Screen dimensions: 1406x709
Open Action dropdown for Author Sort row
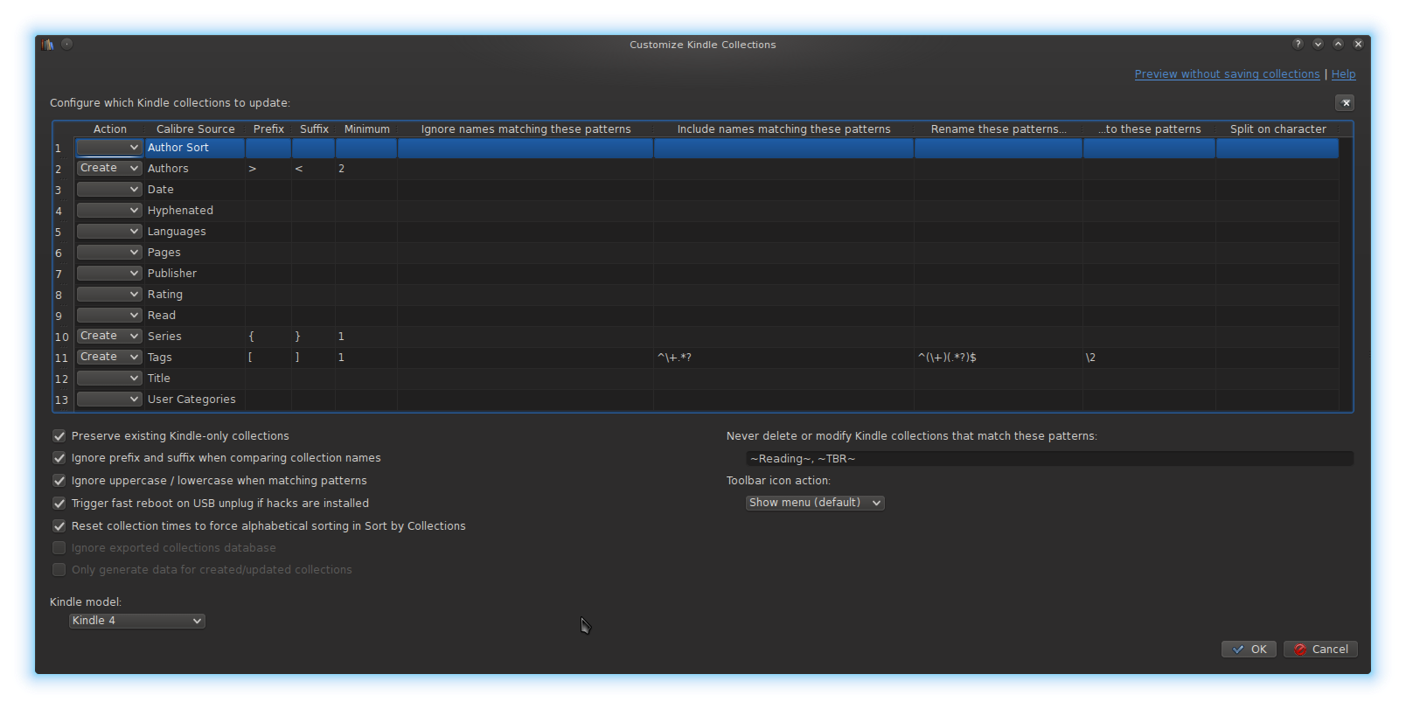(x=109, y=148)
